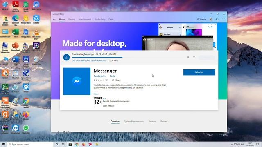This screenshot has width=262, height=147.
Task: Open WhatsApp desktop shortcut
Action: pyautogui.click(x=26, y=129)
